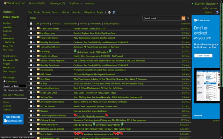Filter junk by Newsletters

95,24
